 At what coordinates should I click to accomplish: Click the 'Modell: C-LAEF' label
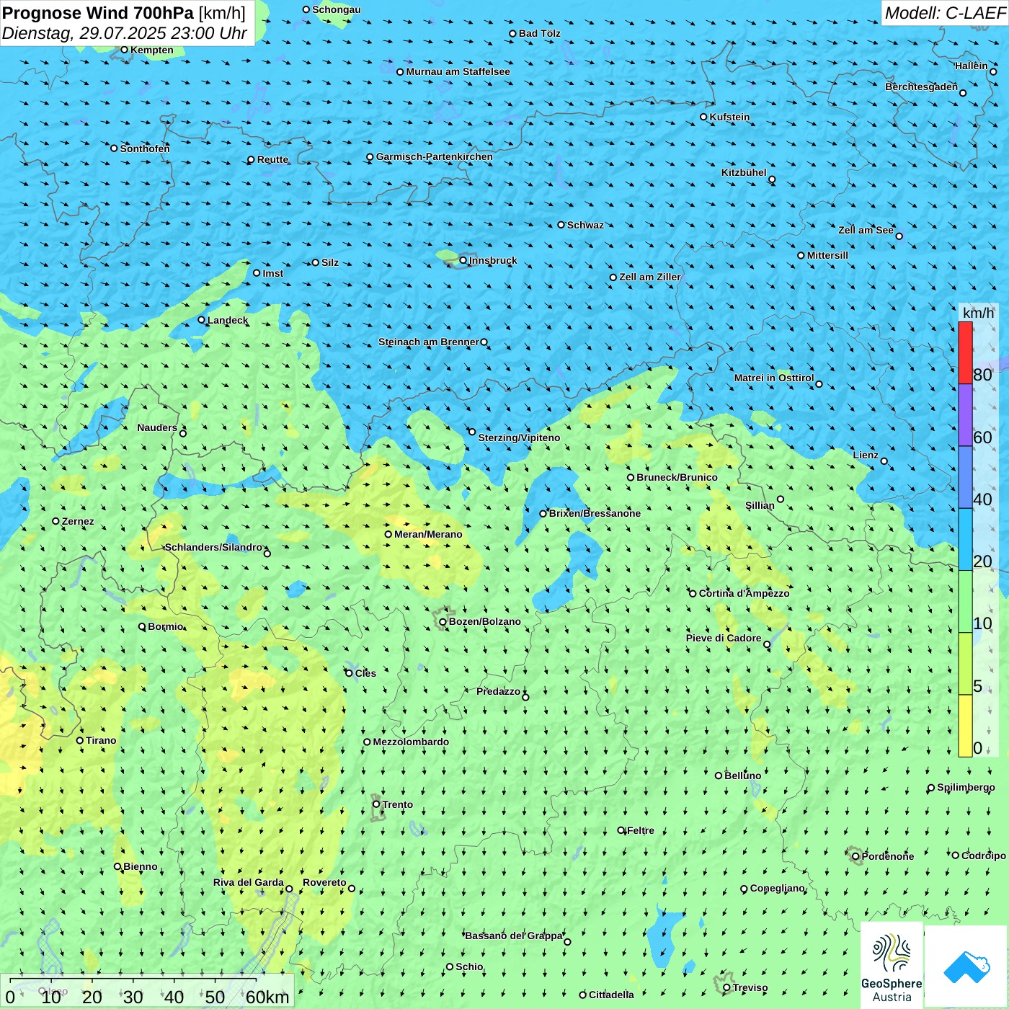coord(945,13)
